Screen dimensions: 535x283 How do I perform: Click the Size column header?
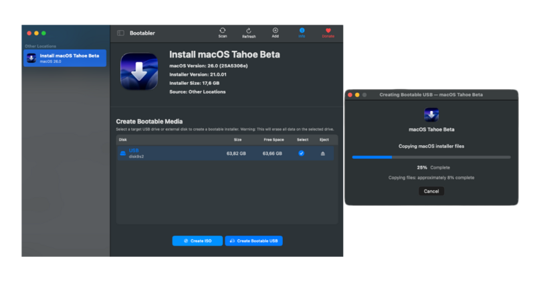238,140
